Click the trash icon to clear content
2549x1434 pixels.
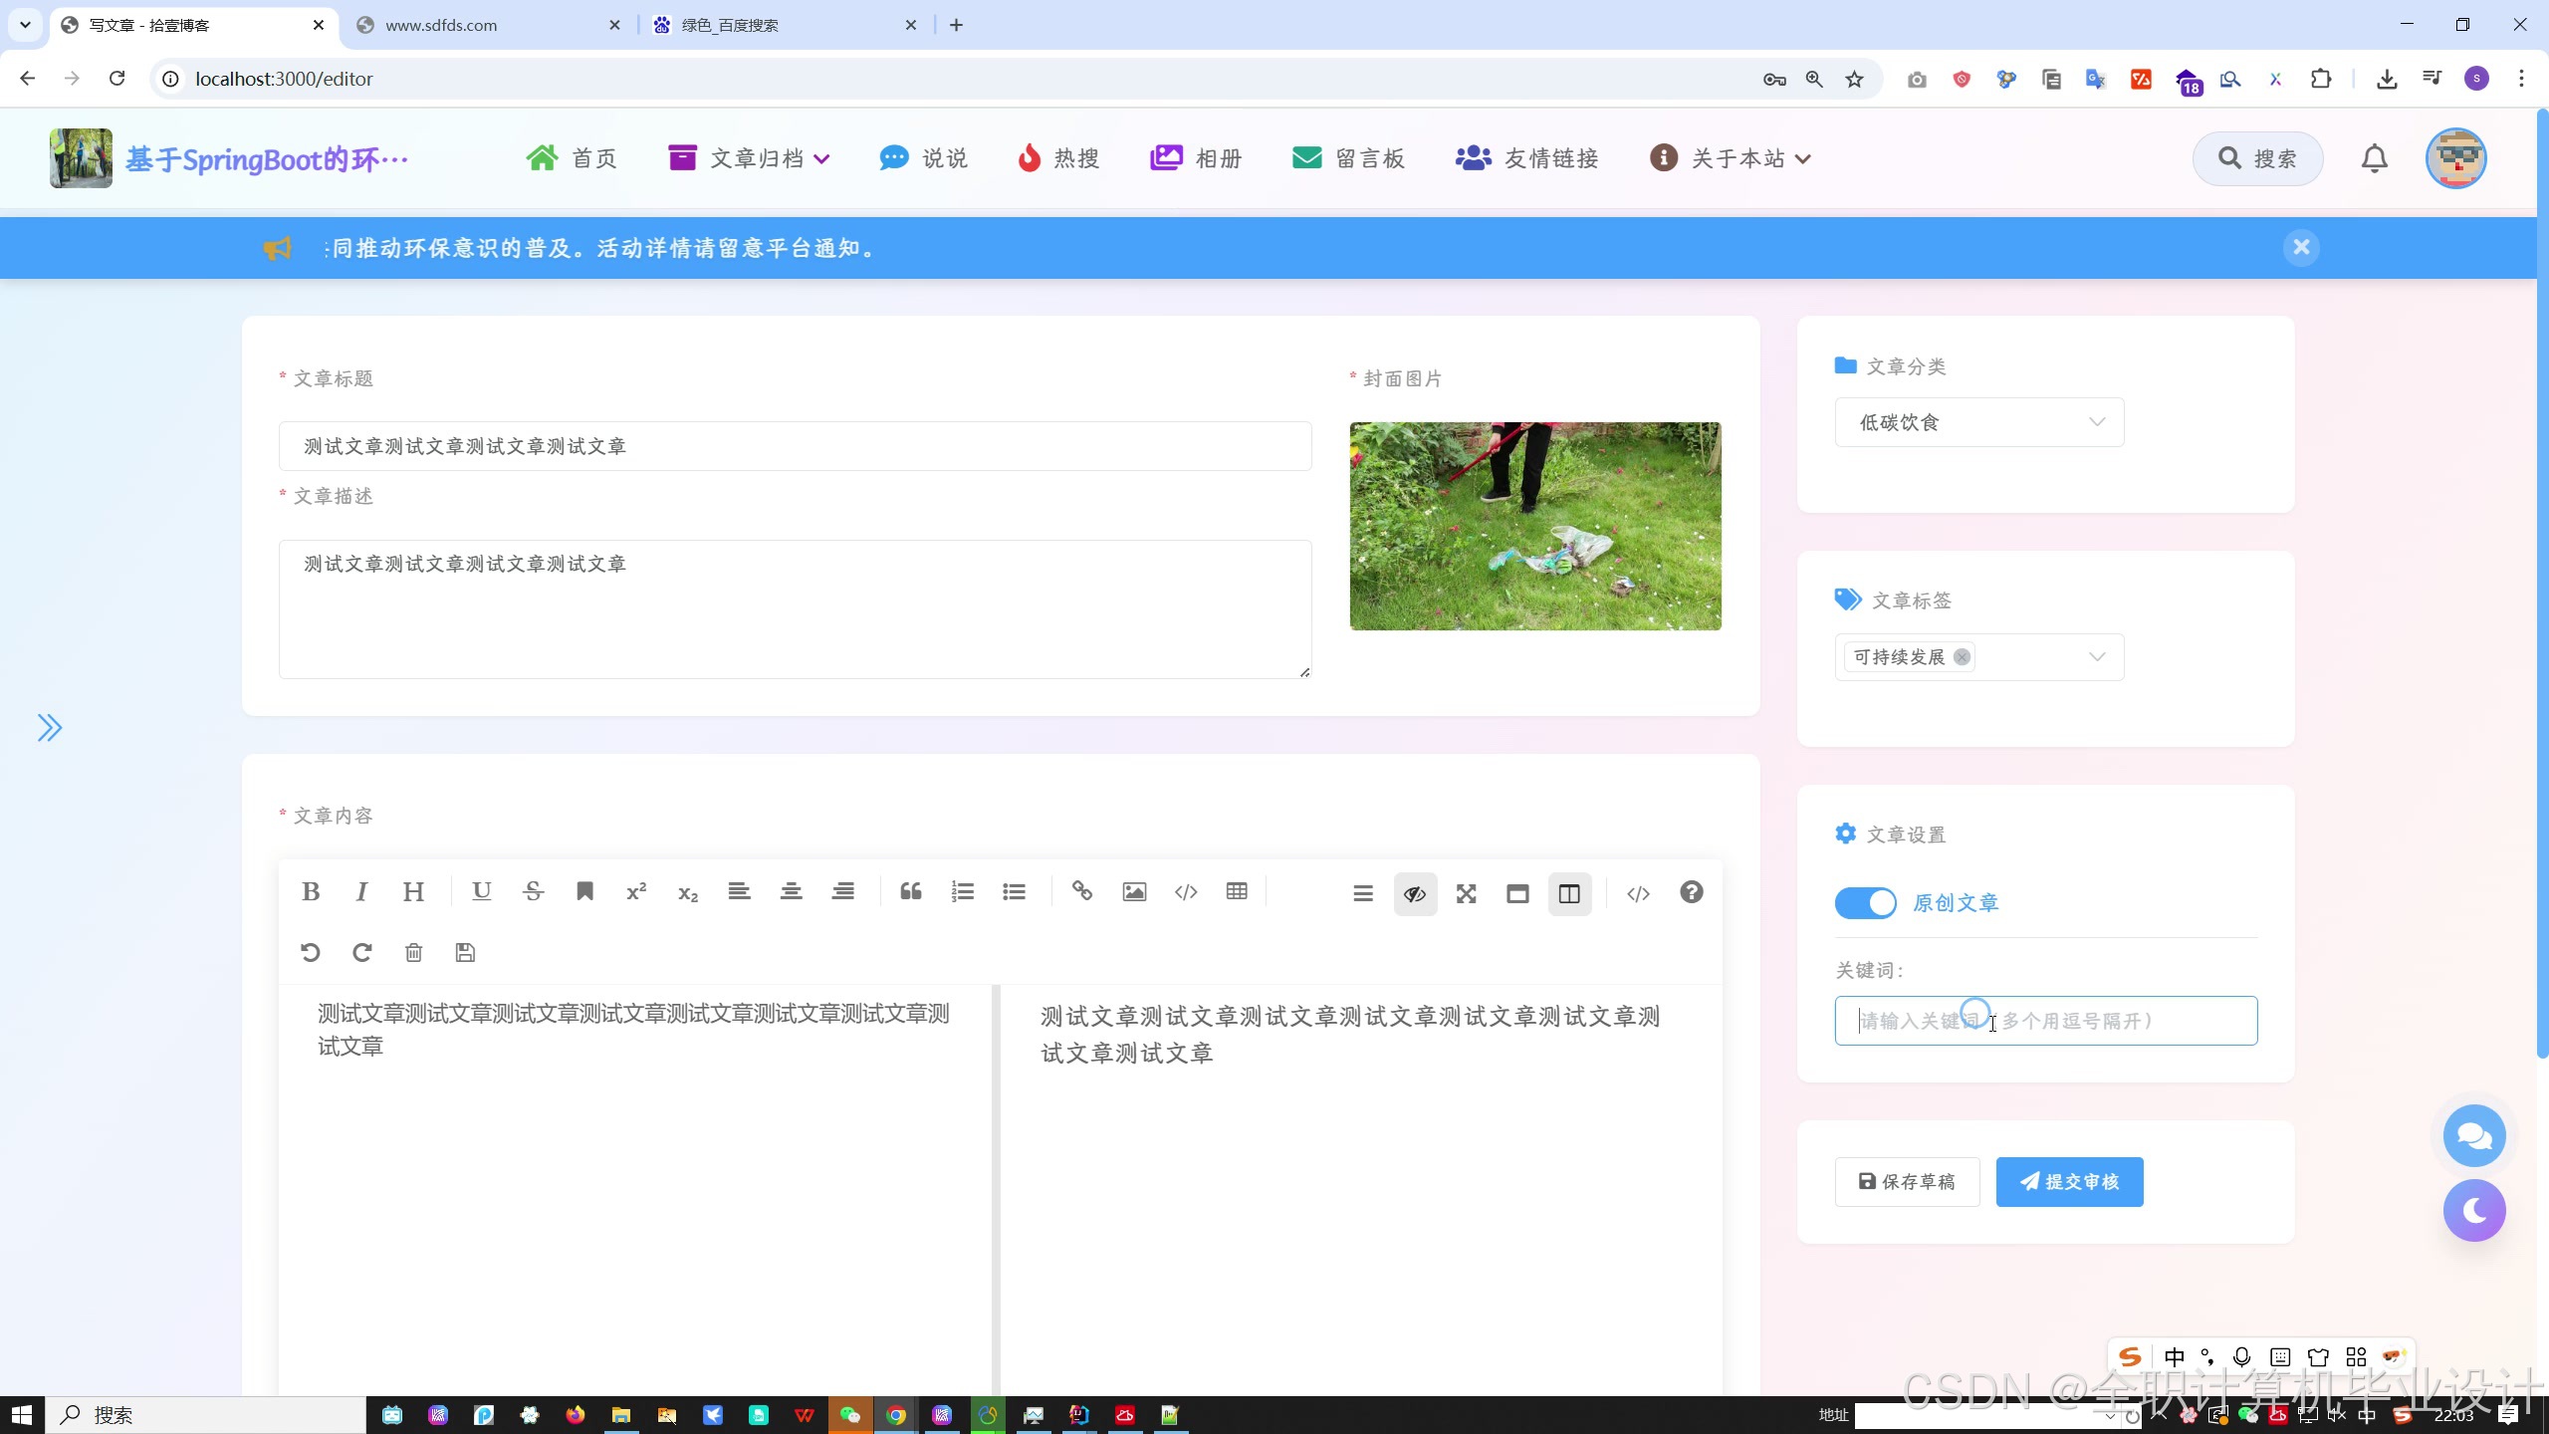coord(413,952)
